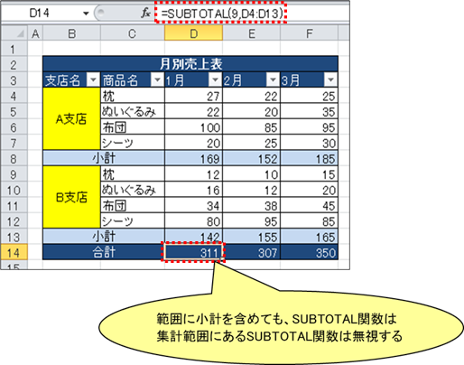
Task: Open the 1月 filter dropdown
Action: pyautogui.click(x=215, y=80)
